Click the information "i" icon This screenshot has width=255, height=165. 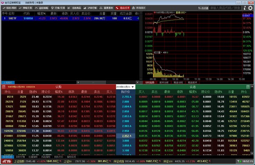click(x=245, y=8)
